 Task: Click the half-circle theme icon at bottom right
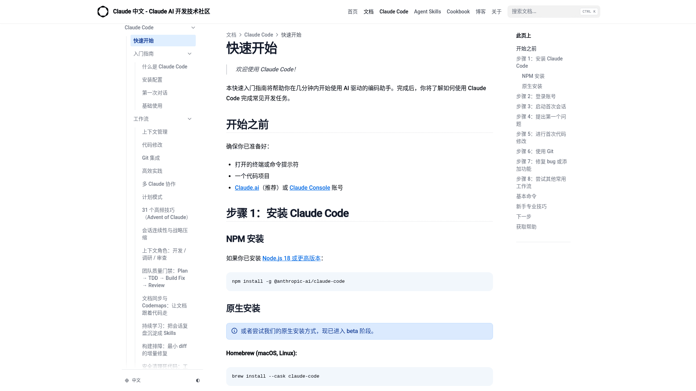coord(198,380)
